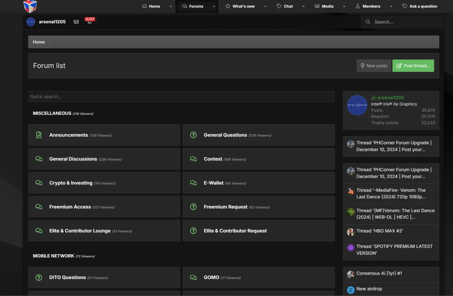
Task: Open the Members navigation tab
Action: pyautogui.click(x=368, y=6)
